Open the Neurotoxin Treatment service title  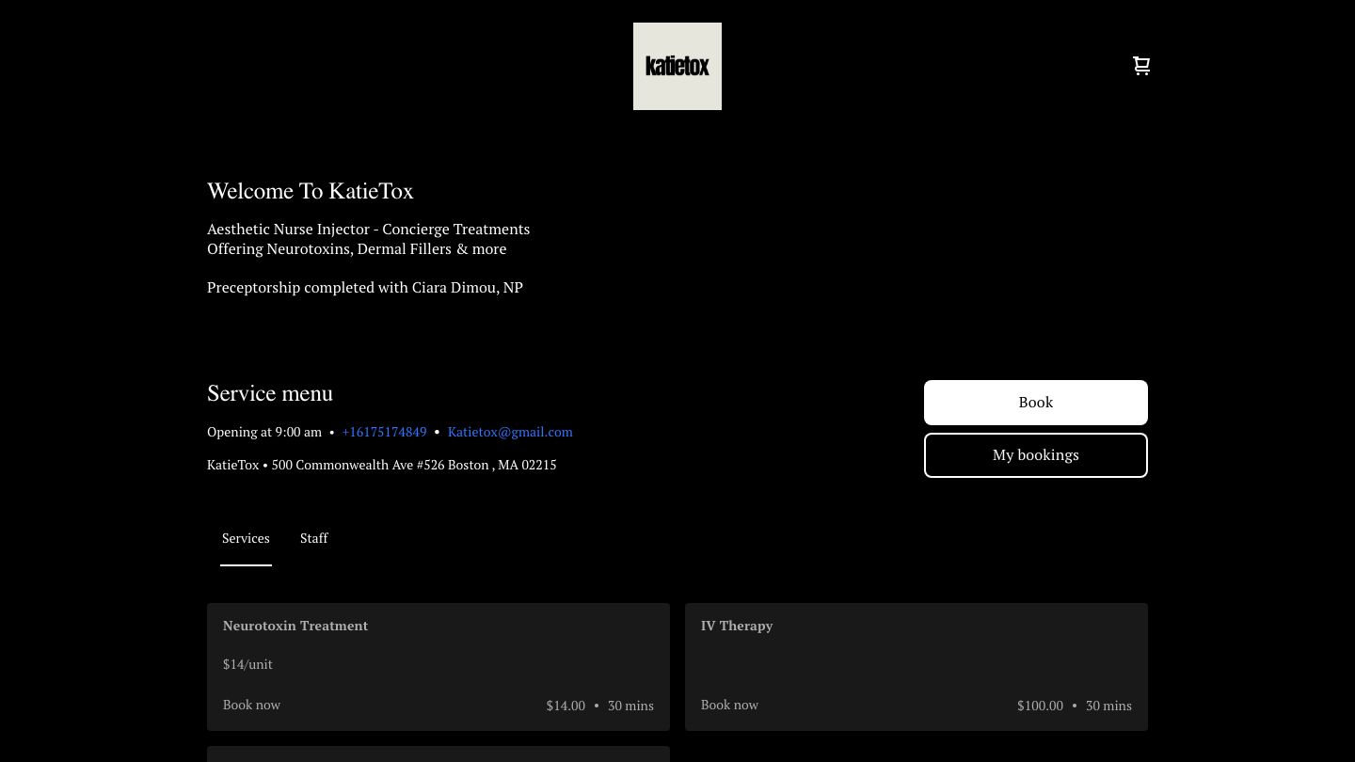(295, 626)
